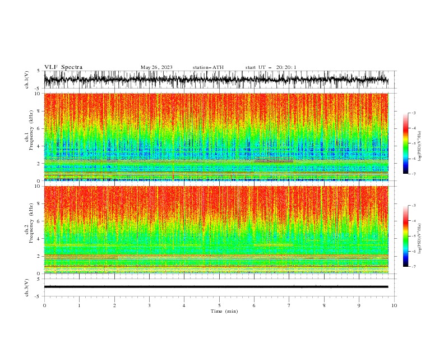Click the ch.2 PSD color bar
Image resolution: width=444 pixels, height=343 pixels.
tap(405, 236)
